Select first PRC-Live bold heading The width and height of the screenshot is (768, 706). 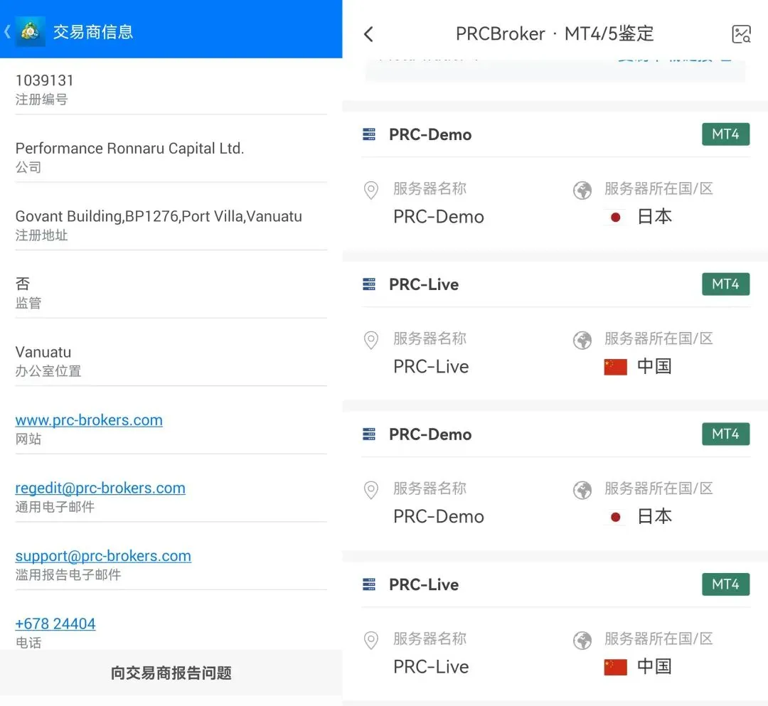click(424, 284)
